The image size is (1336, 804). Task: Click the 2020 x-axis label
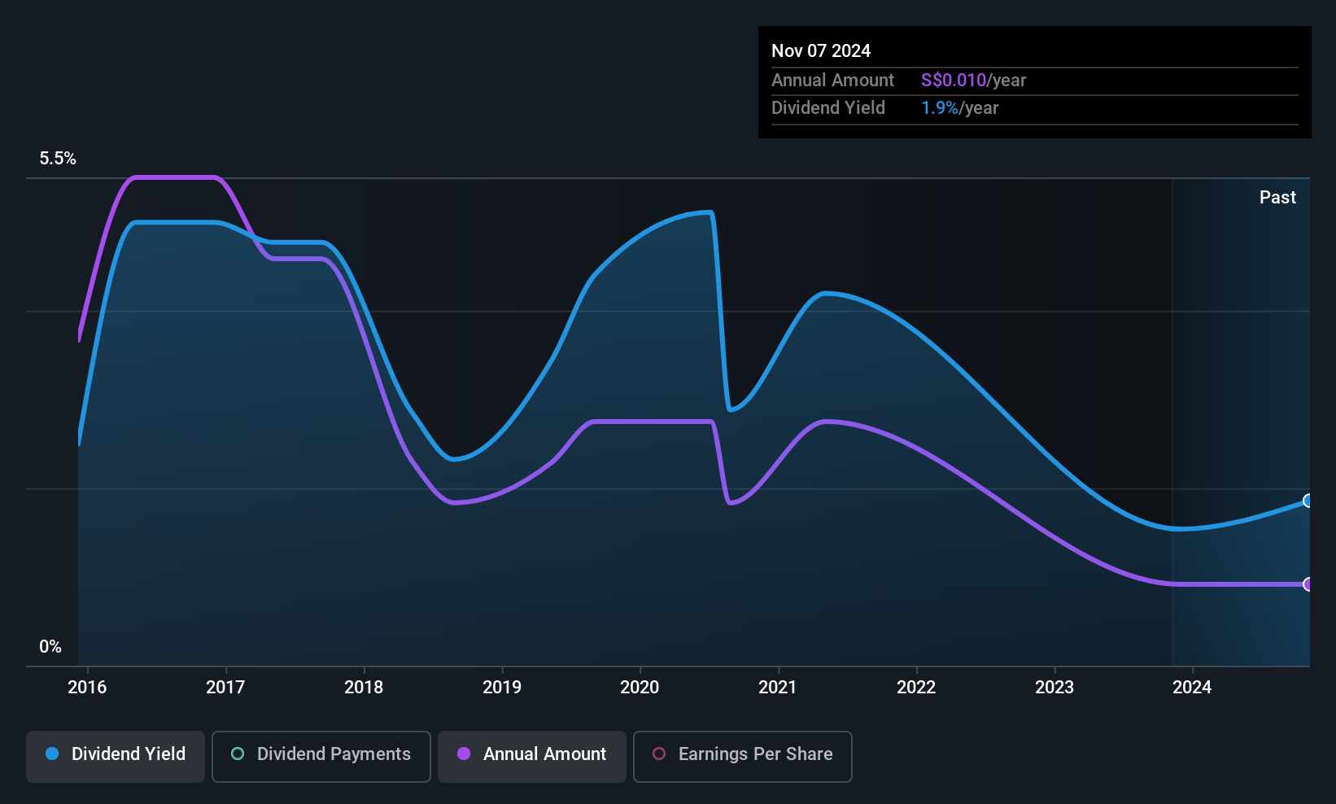pos(640,687)
